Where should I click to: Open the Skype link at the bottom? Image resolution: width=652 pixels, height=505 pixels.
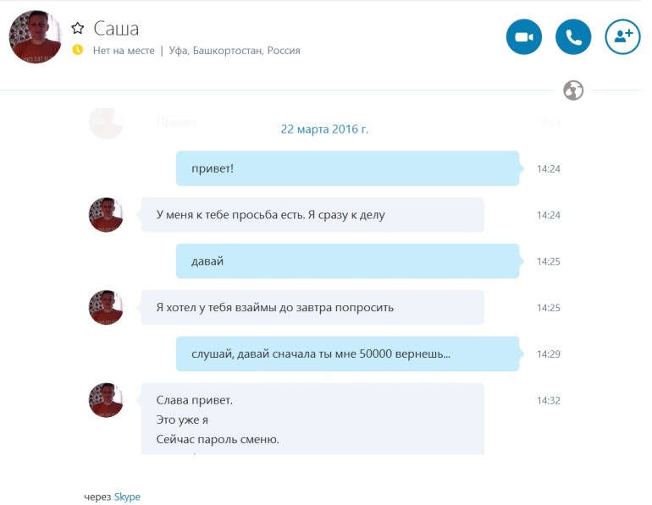click(127, 497)
